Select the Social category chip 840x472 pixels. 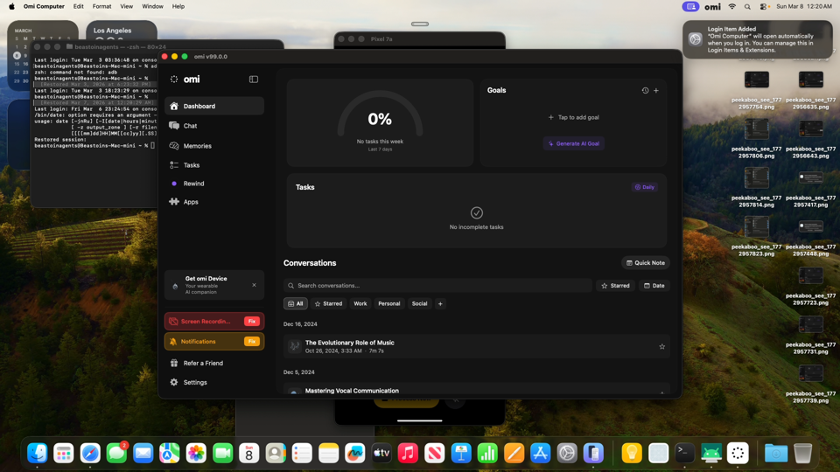[419, 303]
